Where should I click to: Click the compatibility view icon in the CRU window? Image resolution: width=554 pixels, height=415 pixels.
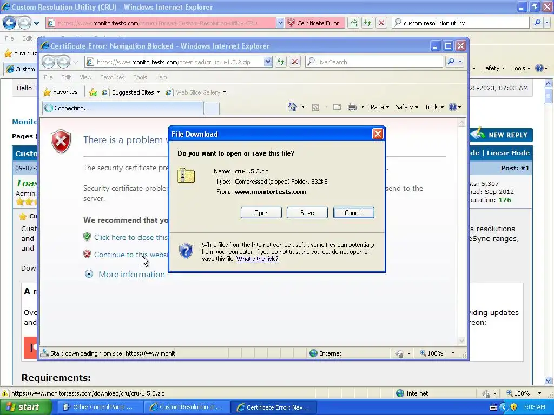click(353, 23)
